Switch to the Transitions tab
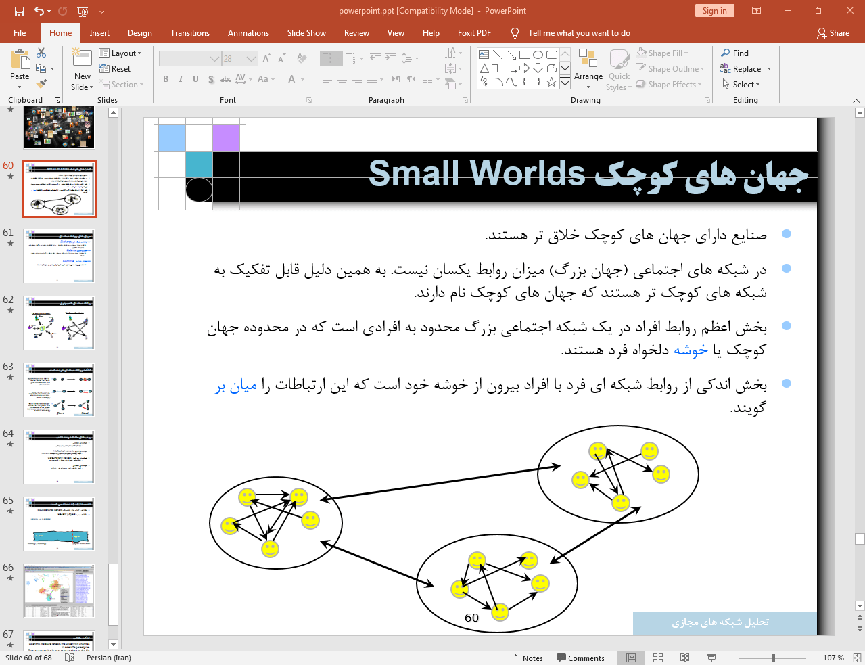The height and width of the screenshot is (665, 865). point(190,33)
